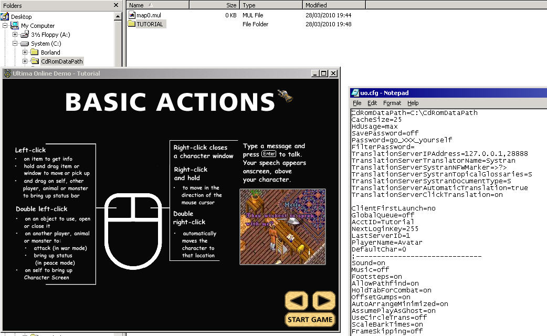Click the right arrow tutorial navigation button
This screenshot has width=547, height=336.
tap(324, 301)
